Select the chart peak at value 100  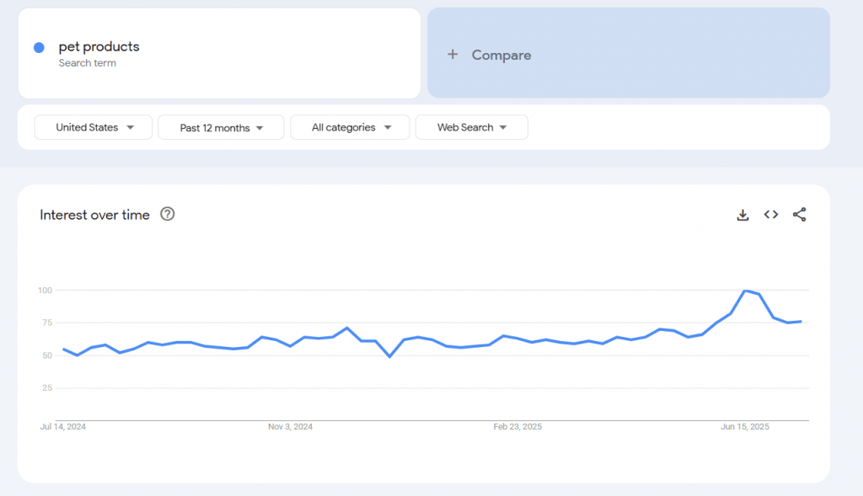coord(745,291)
